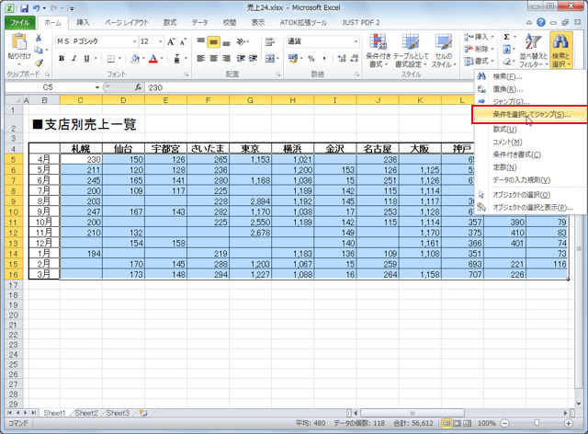Viewport: 588px width, 434px height.
Task: Click the Format Painter brush icon
Action: click(39, 62)
